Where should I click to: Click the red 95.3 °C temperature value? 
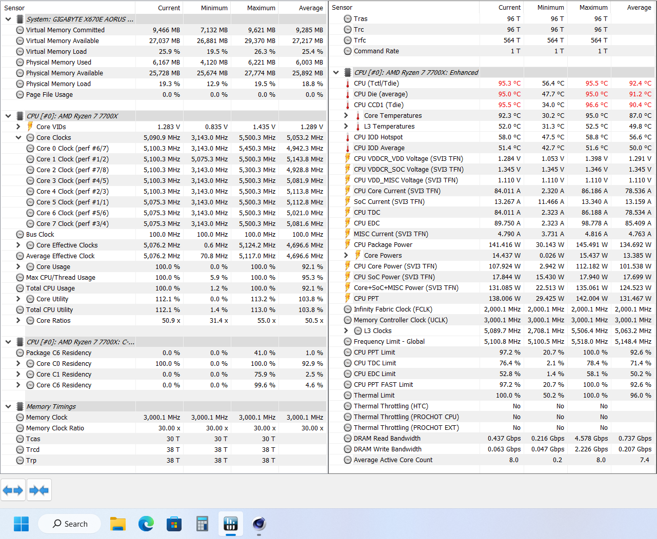pos(509,84)
